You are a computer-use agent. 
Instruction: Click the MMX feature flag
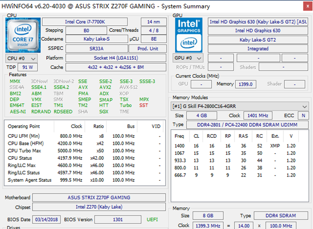coord(15,81)
